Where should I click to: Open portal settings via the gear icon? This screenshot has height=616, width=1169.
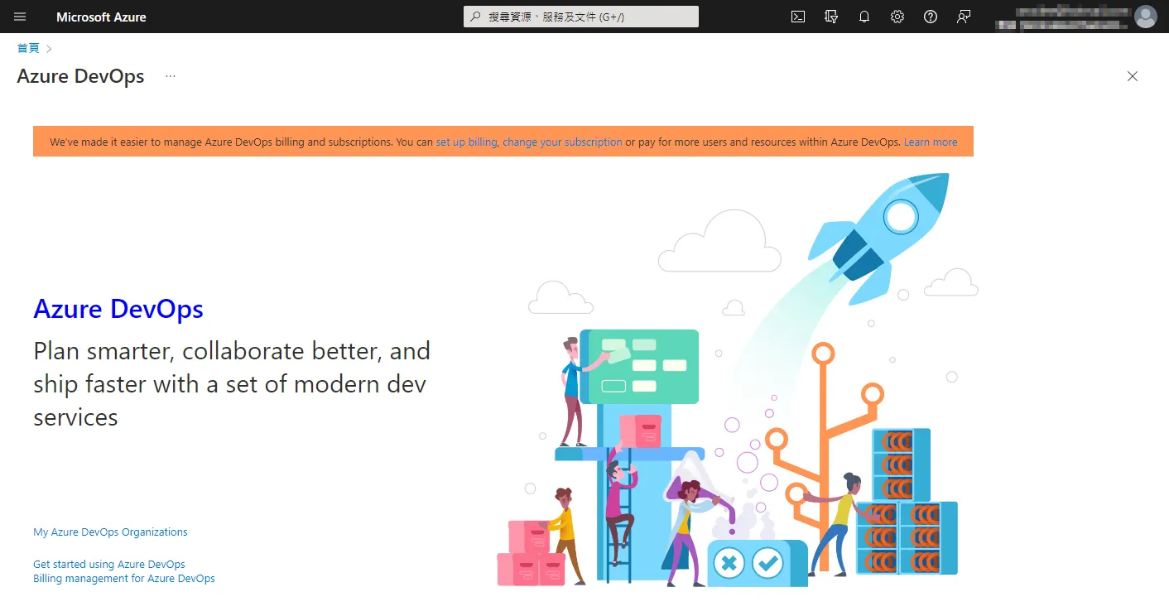pos(897,17)
